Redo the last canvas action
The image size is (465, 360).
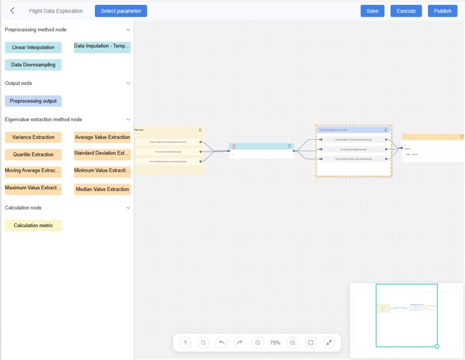pos(239,343)
